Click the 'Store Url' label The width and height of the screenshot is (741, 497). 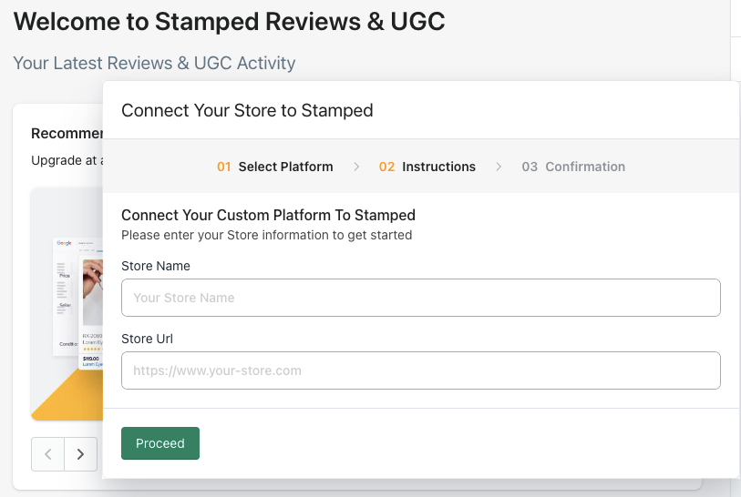pyautogui.click(x=147, y=339)
